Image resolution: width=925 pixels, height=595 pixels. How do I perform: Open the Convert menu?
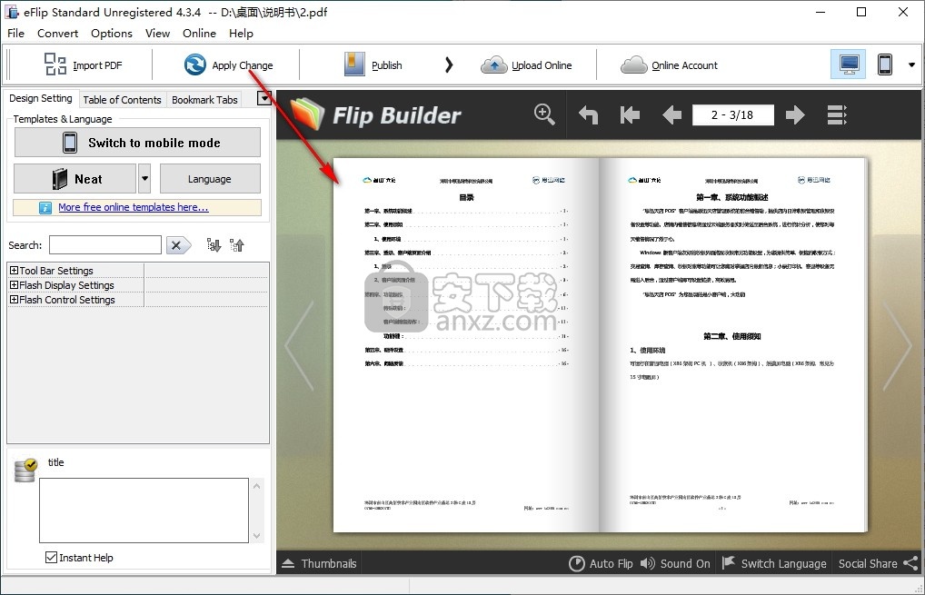(x=57, y=33)
